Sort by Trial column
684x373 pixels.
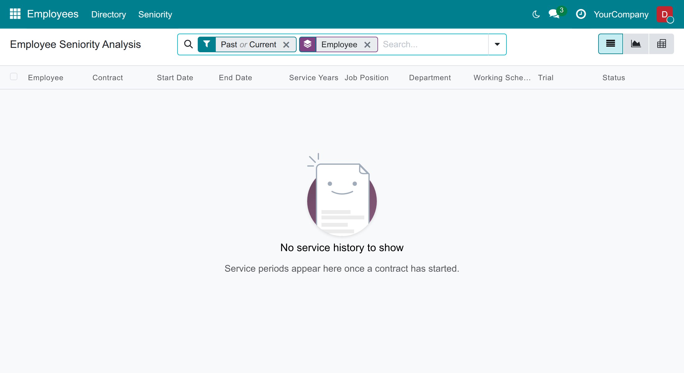546,78
